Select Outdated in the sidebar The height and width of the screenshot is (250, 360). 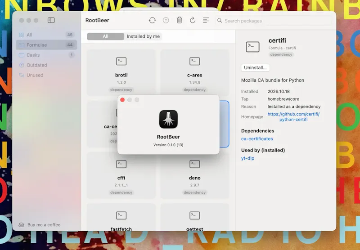tap(46, 65)
